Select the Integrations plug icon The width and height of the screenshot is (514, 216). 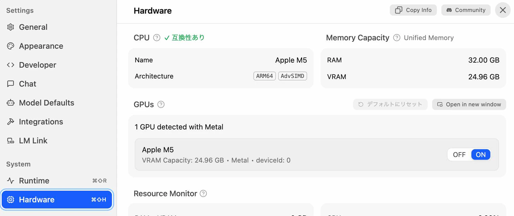coord(11,122)
